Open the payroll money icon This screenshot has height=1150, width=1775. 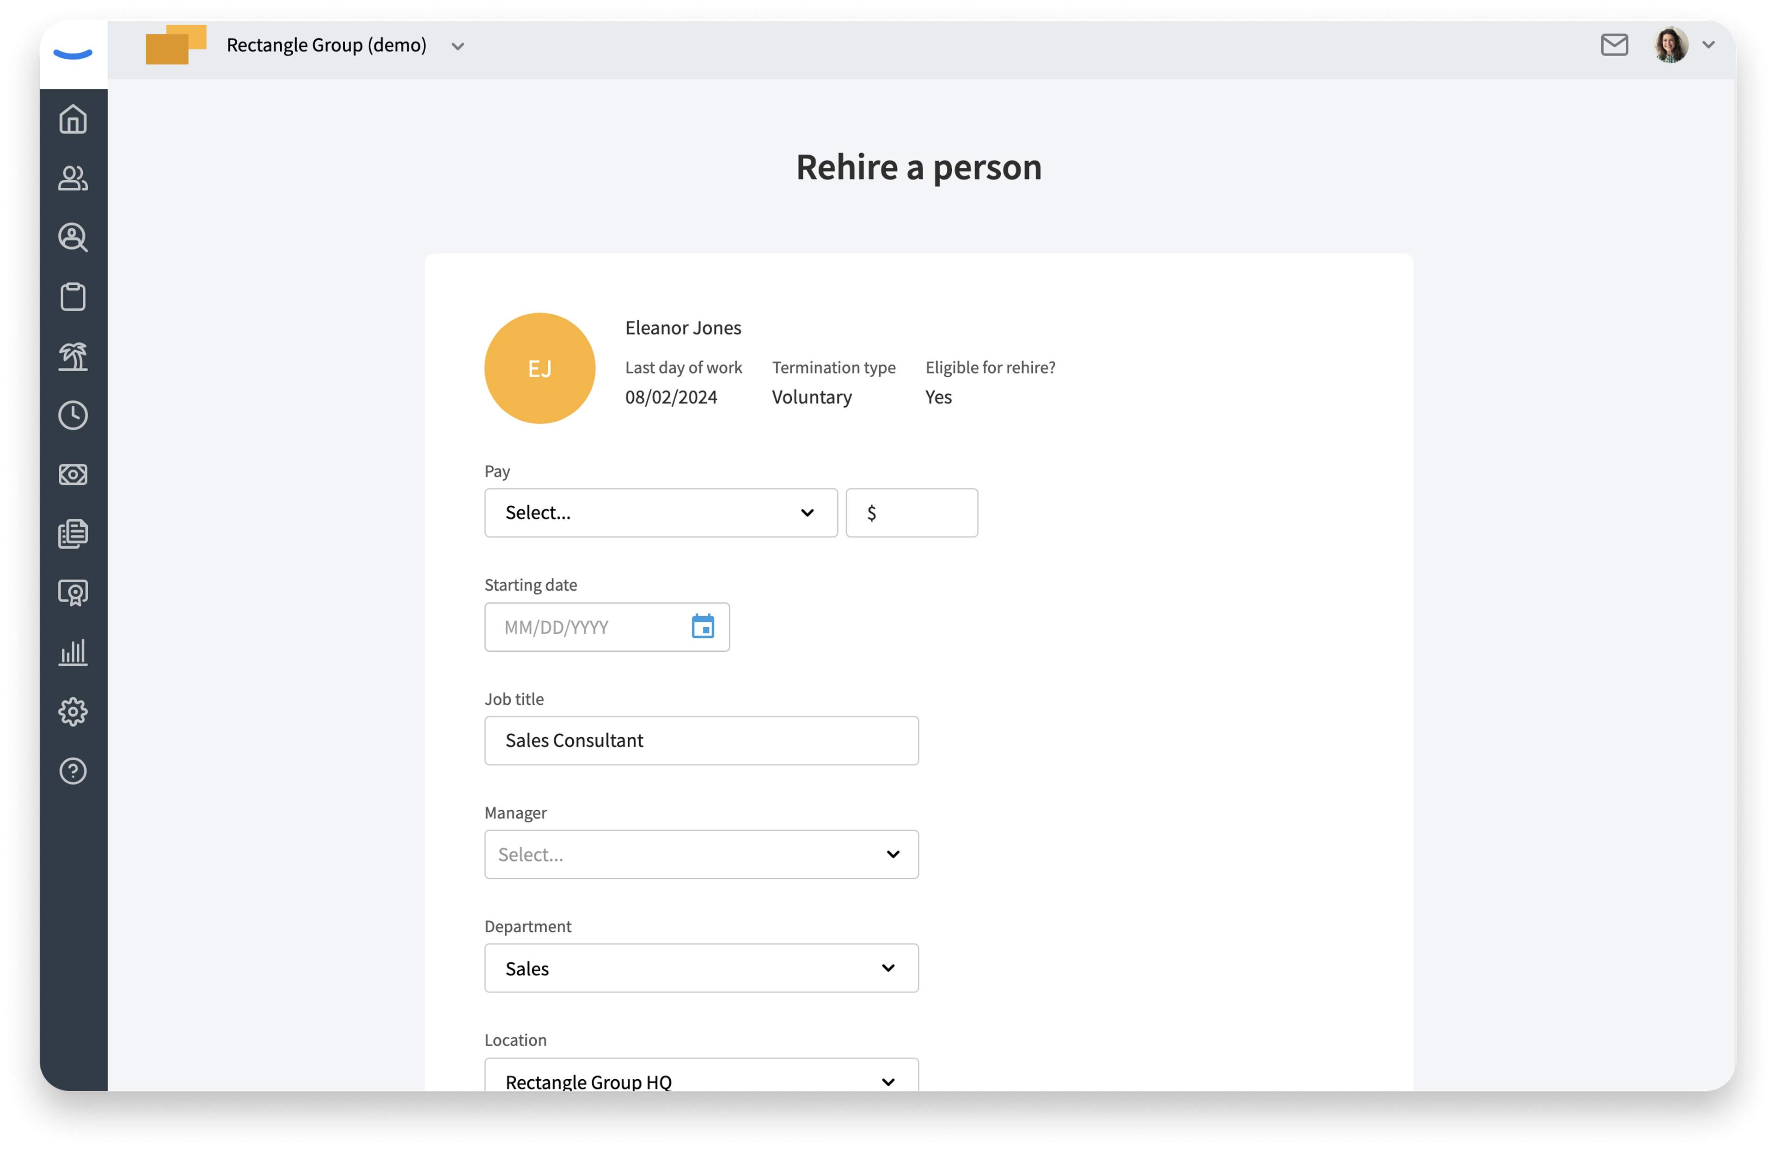coord(73,474)
